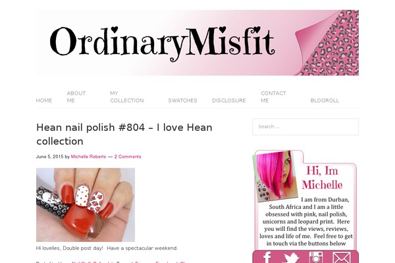Click the Hi, Im Michelle sidebar widget
Screen dimensions: 395x263
[x=305, y=200]
